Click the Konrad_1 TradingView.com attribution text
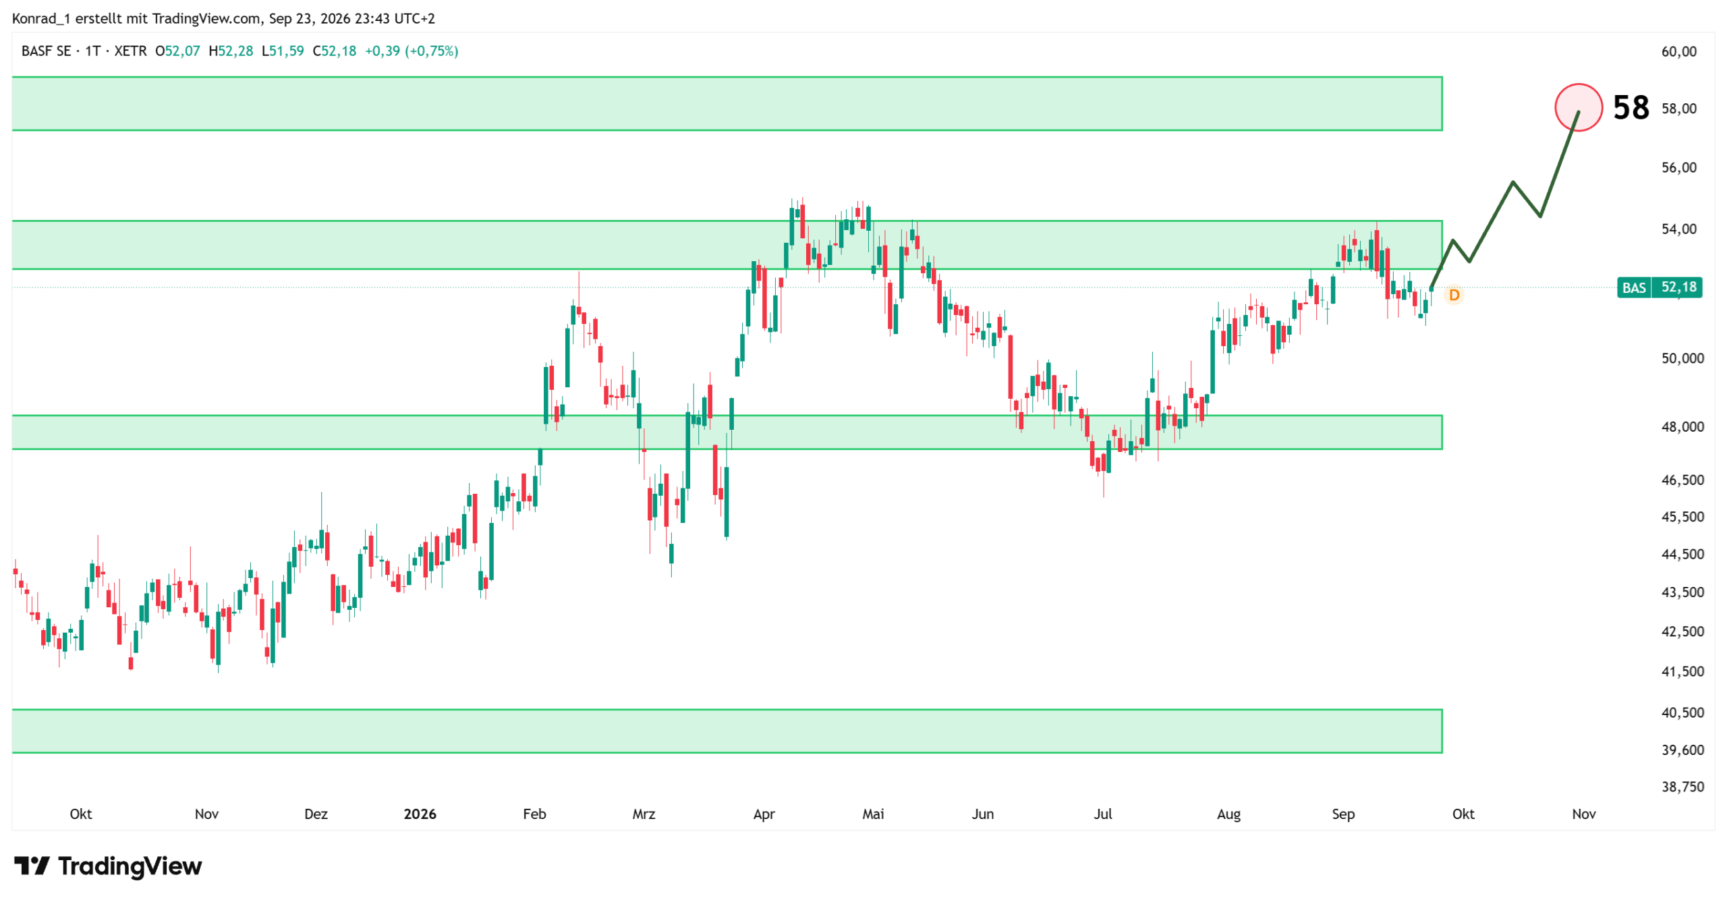 223,18
